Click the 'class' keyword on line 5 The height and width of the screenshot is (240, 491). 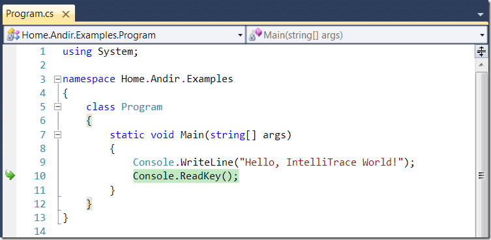(101, 107)
